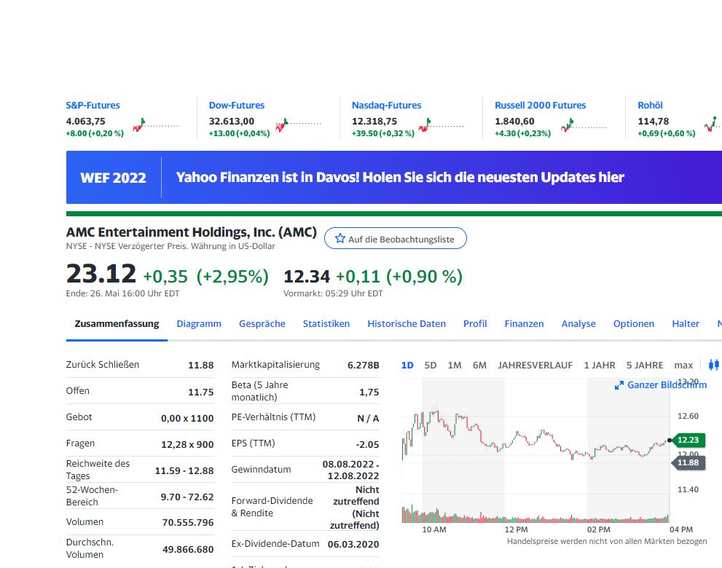Image resolution: width=722 pixels, height=568 pixels.
Task: Open the Statistiken tab
Action: click(326, 323)
